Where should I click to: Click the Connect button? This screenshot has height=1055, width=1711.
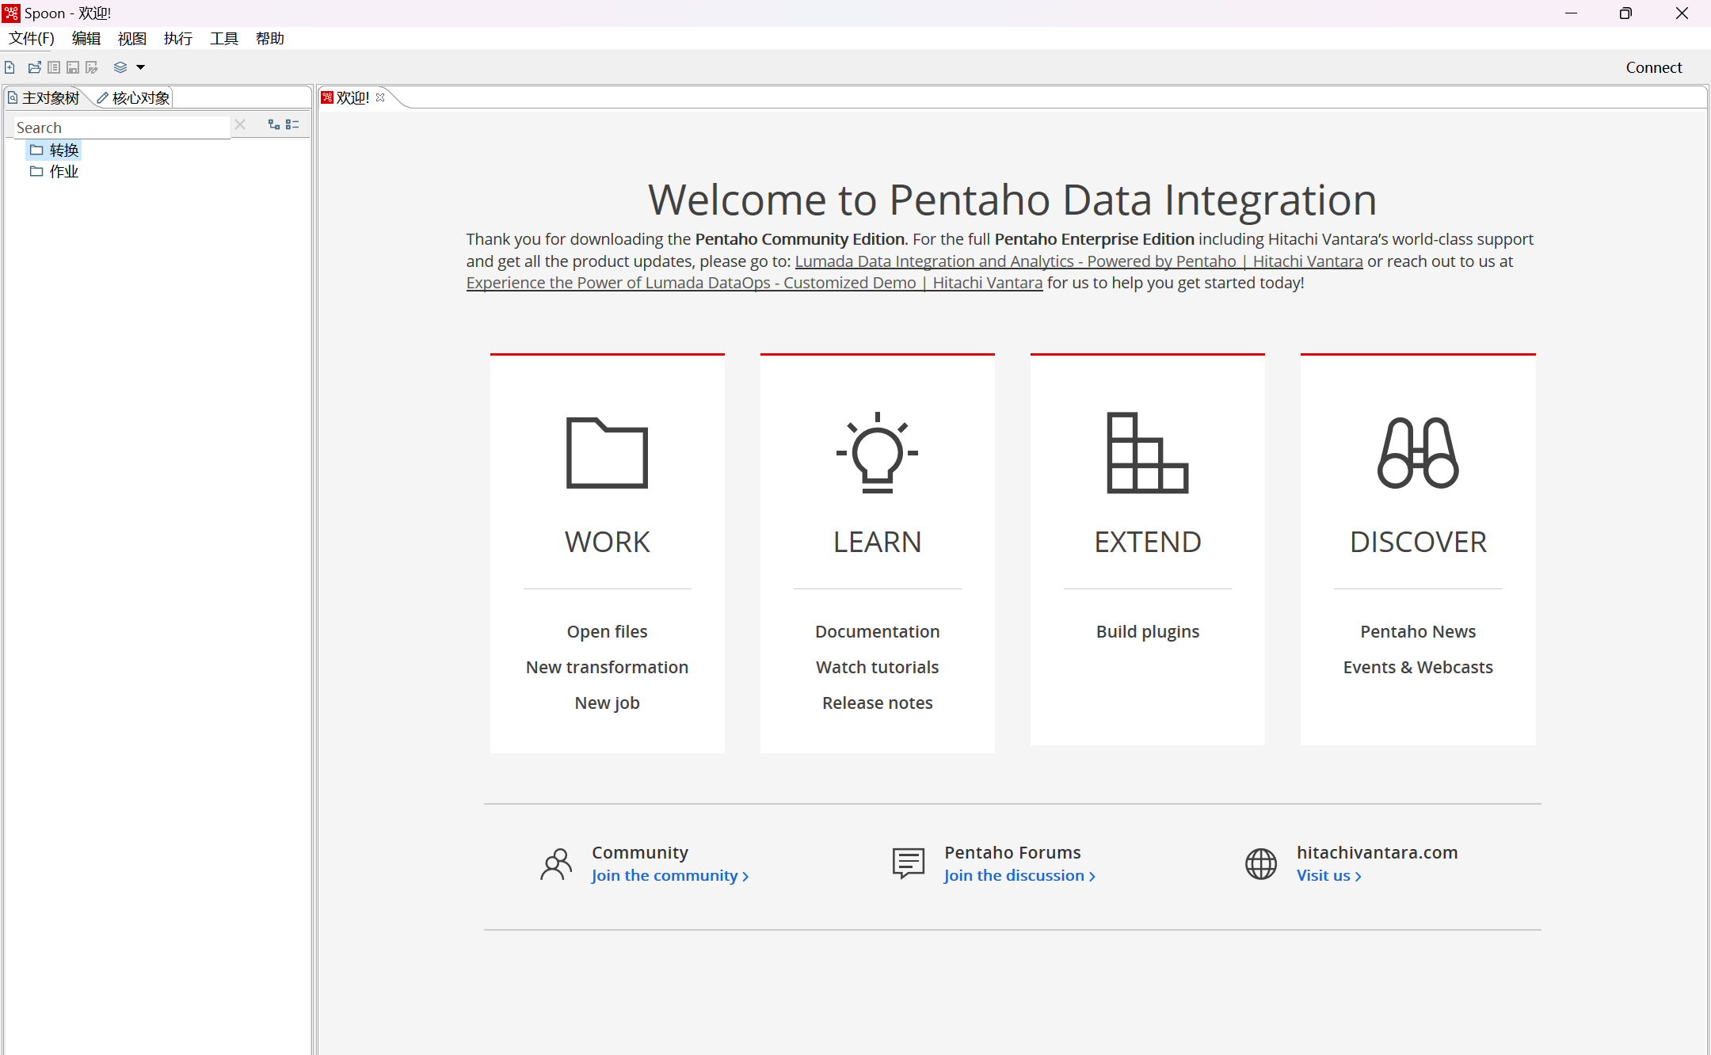point(1653,67)
